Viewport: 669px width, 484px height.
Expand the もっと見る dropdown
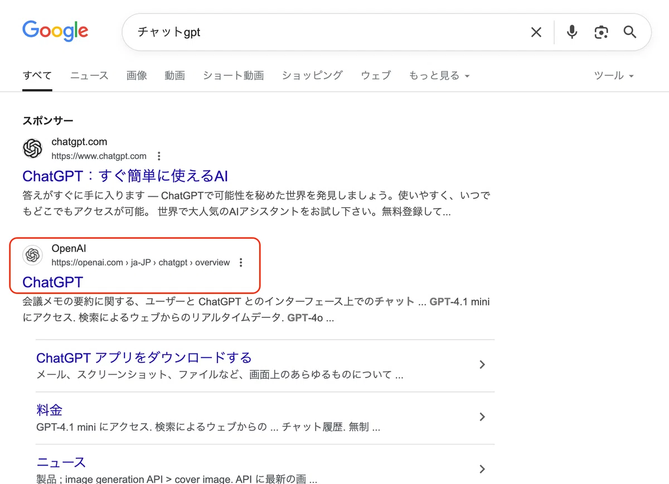[439, 75]
